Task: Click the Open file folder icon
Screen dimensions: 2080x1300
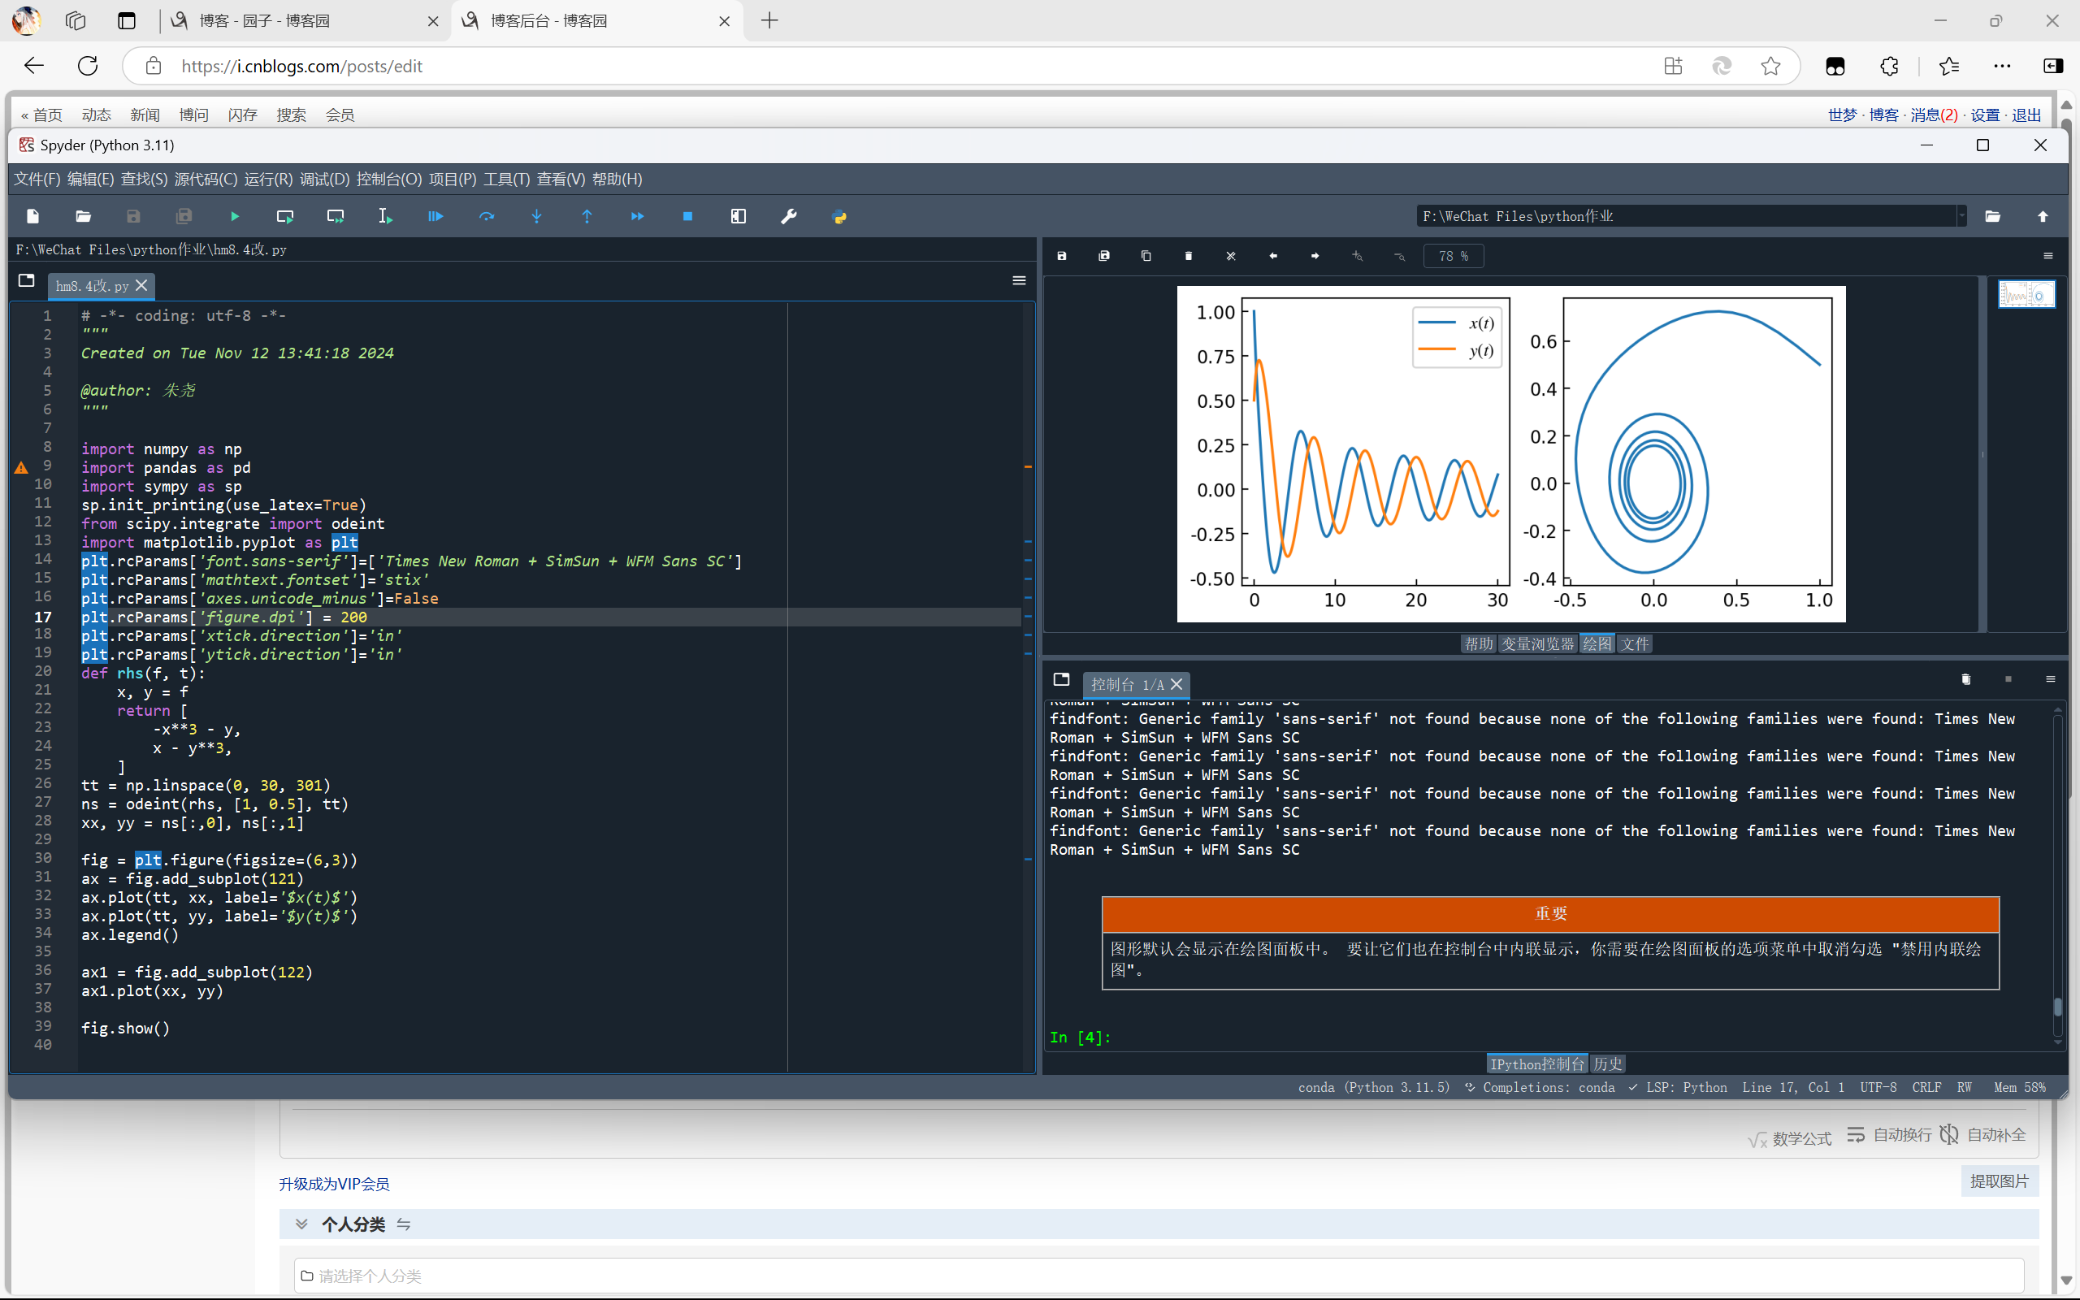Action: point(84,217)
